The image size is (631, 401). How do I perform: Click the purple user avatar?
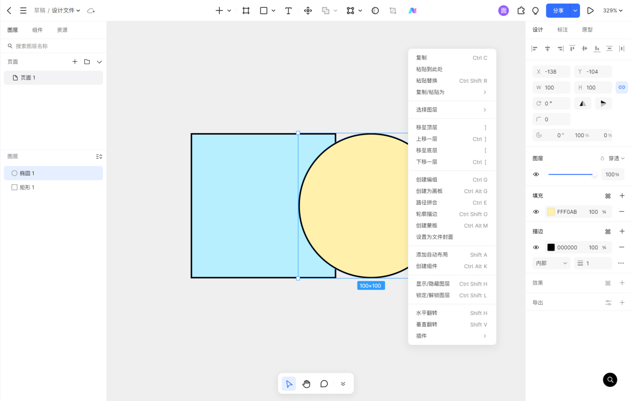[504, 10]
